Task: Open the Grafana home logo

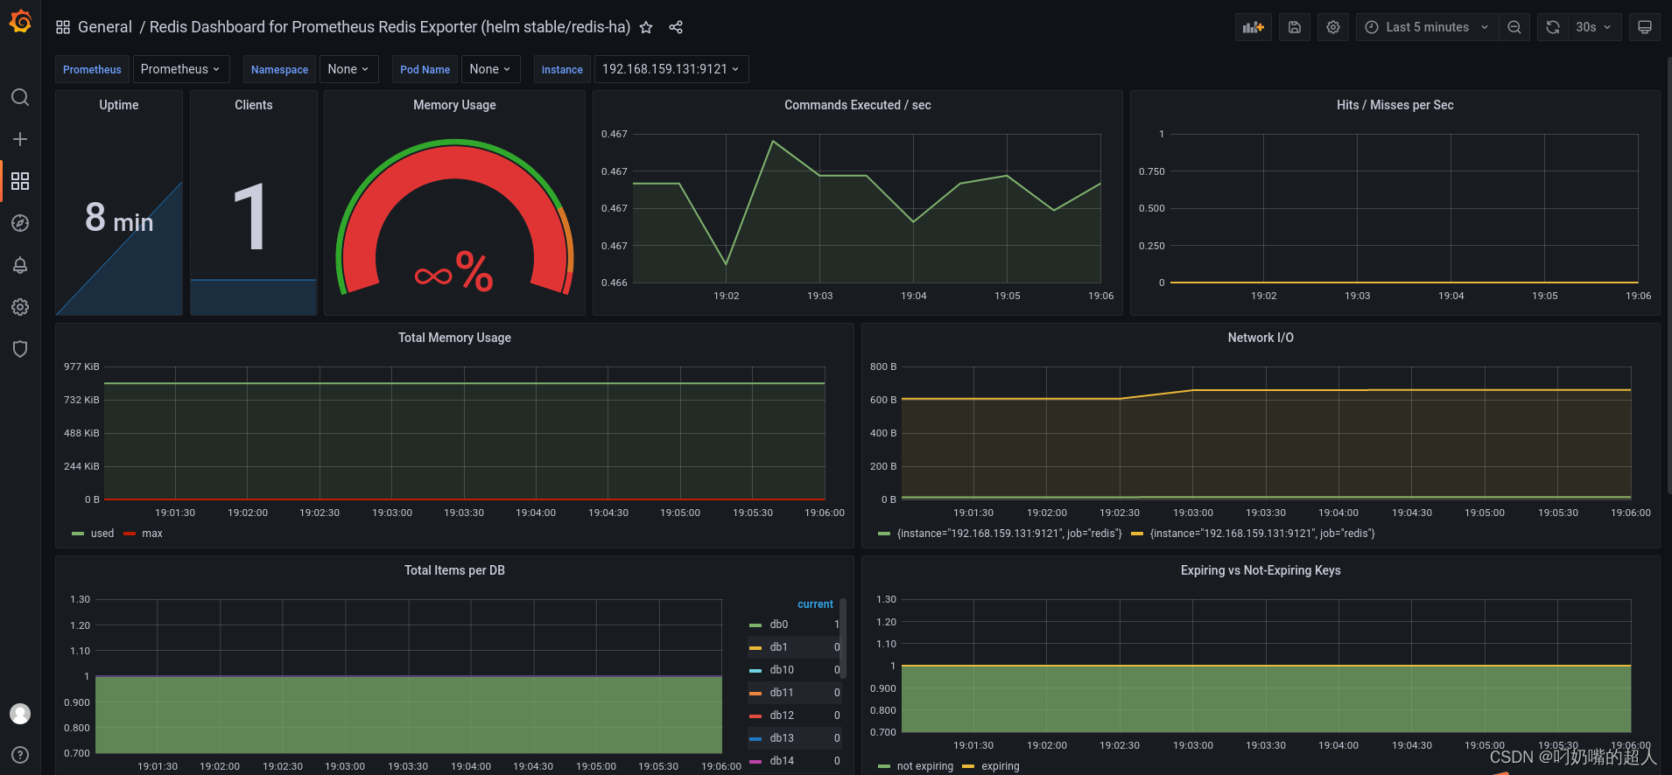Action: pos(20,21)
